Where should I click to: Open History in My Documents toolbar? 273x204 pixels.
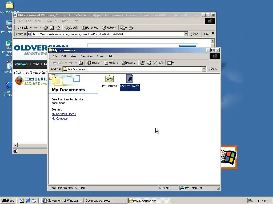(129, 63)
